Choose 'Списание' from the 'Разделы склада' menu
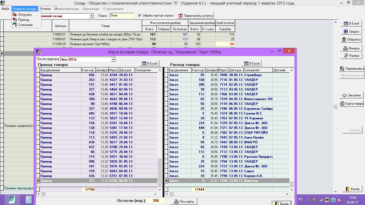This screenshot has height=205, width=365. pos(25,25)
